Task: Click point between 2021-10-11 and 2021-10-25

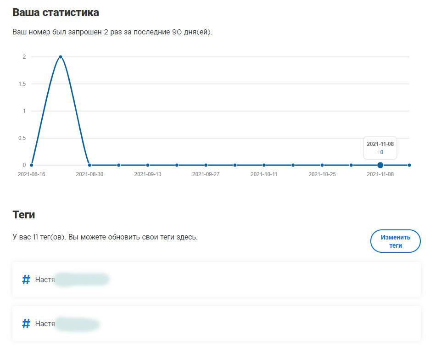Action: click(x=293, y=165)
